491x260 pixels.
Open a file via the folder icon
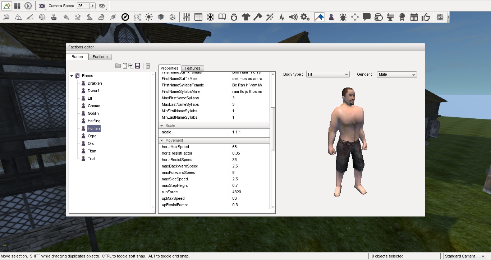[118, 65]
